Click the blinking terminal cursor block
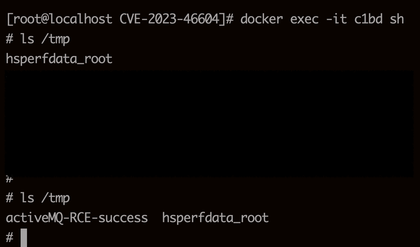This screenshot has height=247, width=420. tap(24, 237)
